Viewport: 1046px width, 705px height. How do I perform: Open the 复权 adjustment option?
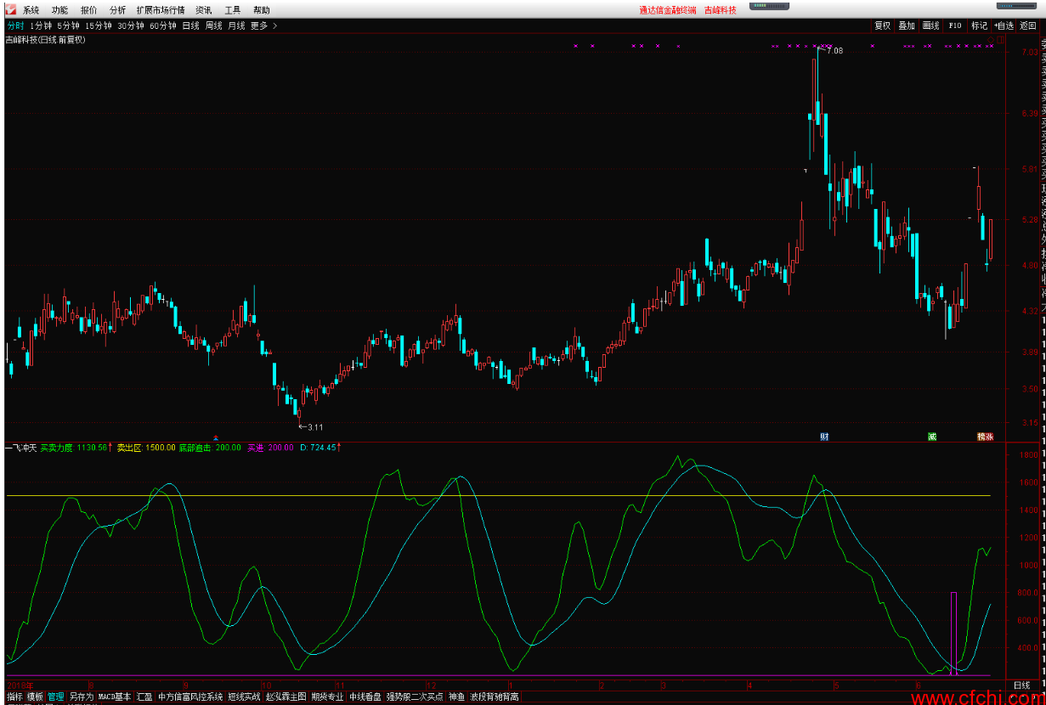[x=883, y=25]
